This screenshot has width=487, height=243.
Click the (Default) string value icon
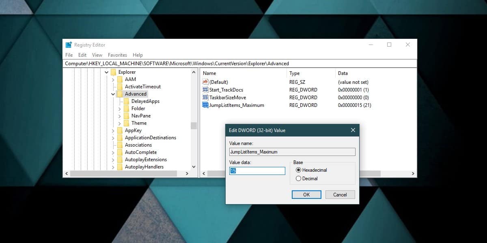205,82
